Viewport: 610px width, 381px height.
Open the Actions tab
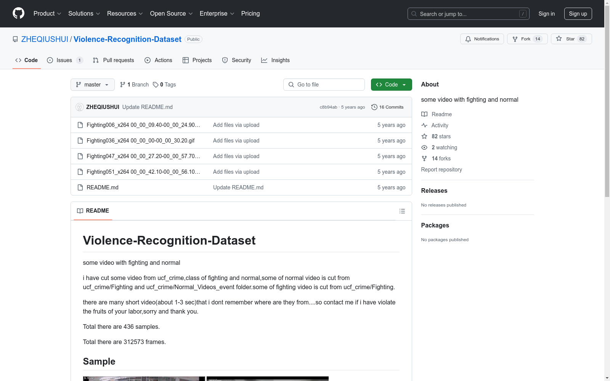(159, 60)
